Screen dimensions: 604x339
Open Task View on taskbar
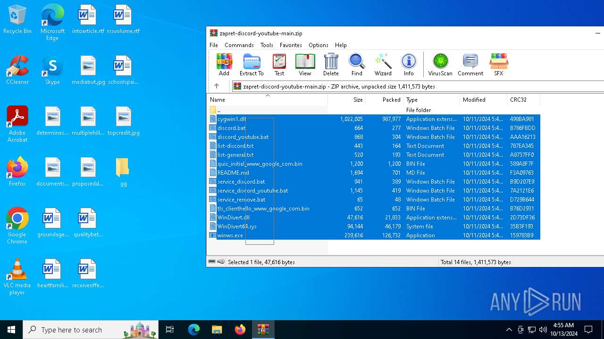coord(170,330)
